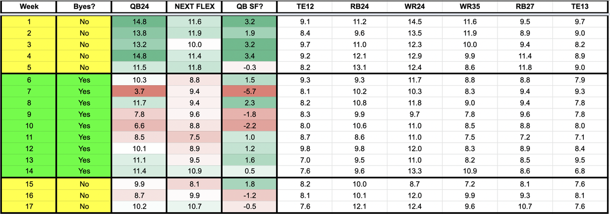Select the WR24 header cell
610x214 pixels.
pos(415,7)
